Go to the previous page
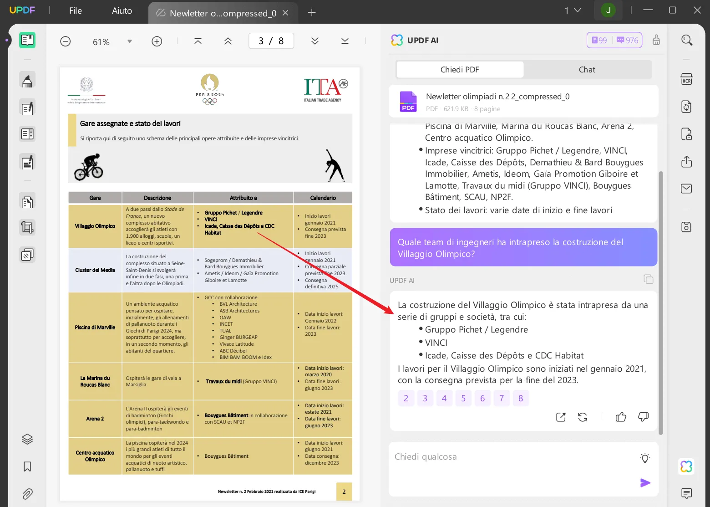This screenshot has height=507, width=710. point(228,41)
